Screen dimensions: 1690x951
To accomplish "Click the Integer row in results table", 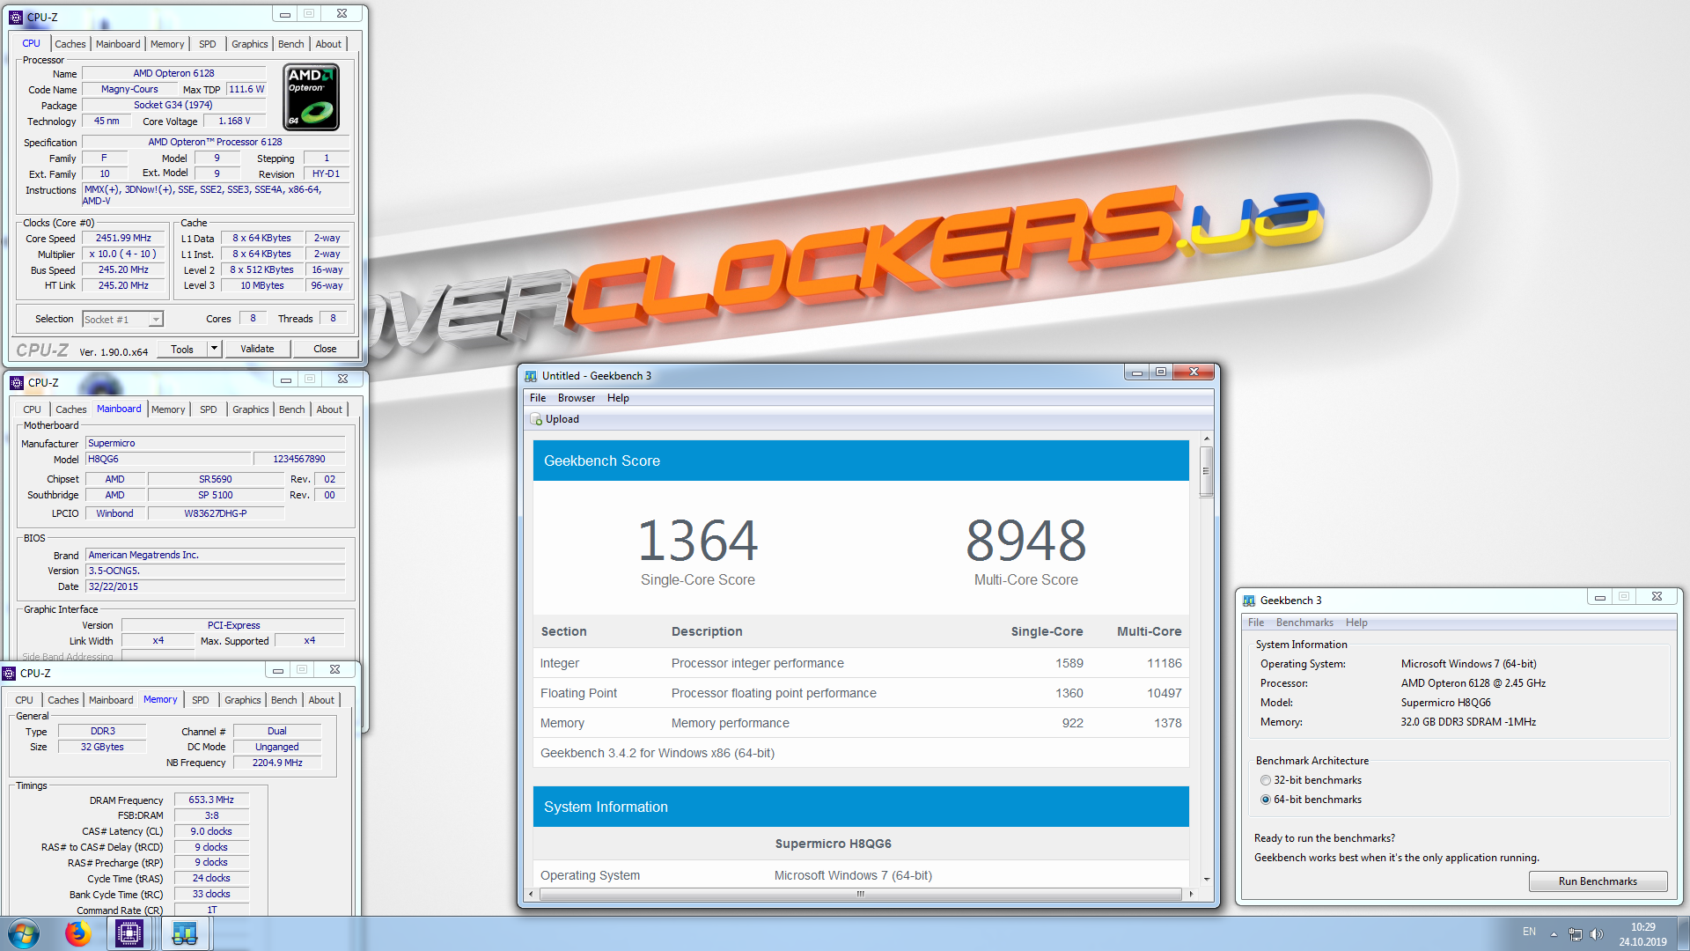I will pyautogui.click(x=861, y=663).
